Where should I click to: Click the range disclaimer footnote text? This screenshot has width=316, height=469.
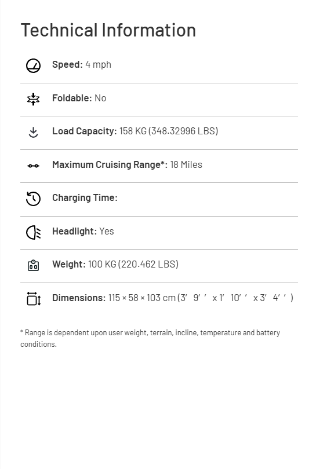click(150, 338)
